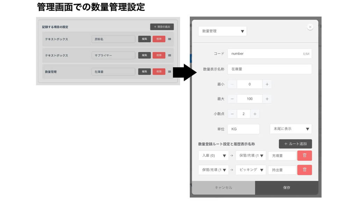Increase the 小数点 decimal places

[x=255, y=114]
